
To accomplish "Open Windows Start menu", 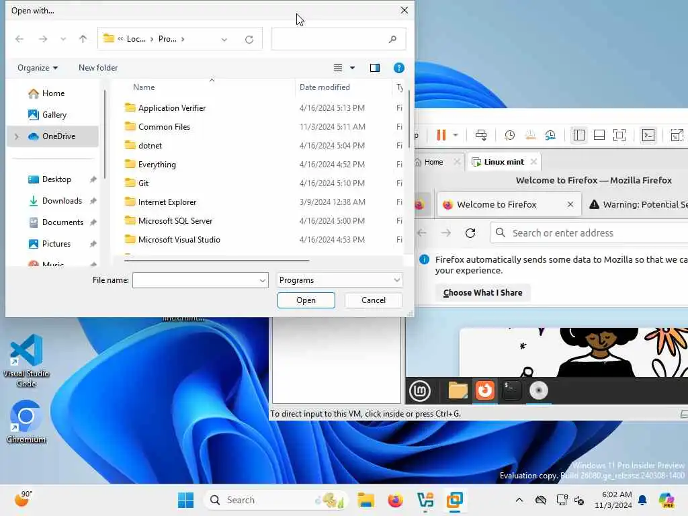I will 185,500.
